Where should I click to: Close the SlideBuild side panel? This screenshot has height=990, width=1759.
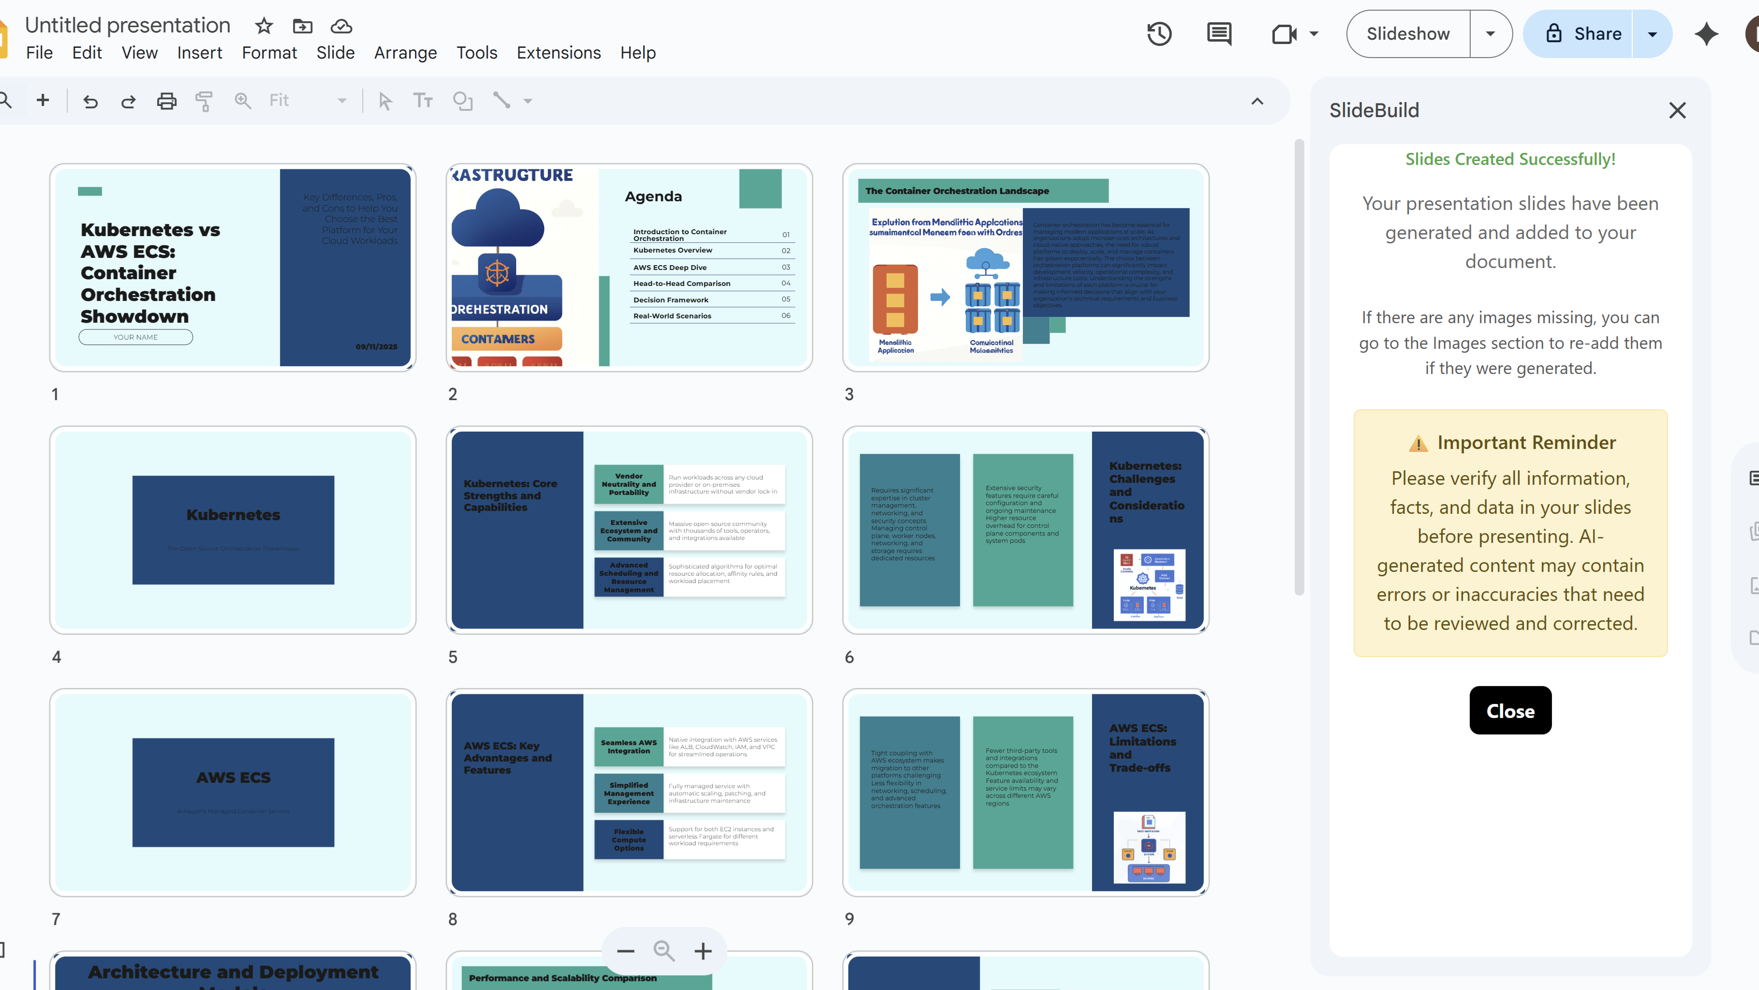pos(1677,110)
